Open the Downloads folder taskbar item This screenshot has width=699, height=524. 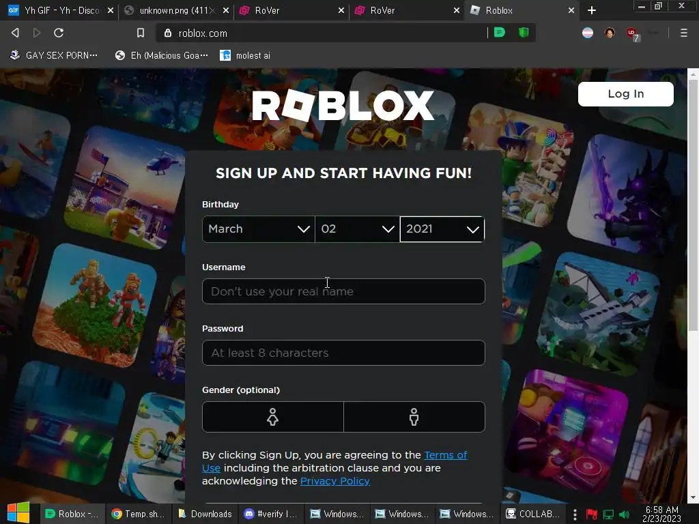tap(205, 514)
